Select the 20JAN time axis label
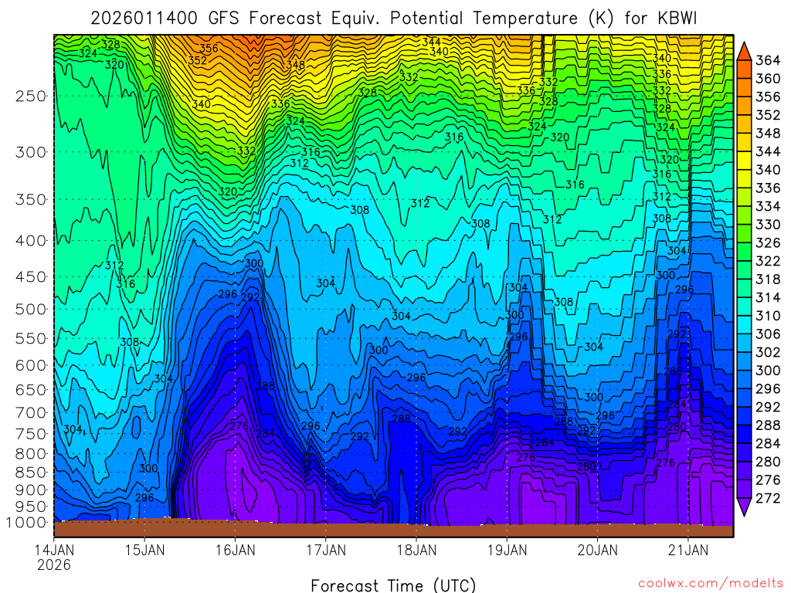This screenshot has height=593, width=791. tap(597, 550)
